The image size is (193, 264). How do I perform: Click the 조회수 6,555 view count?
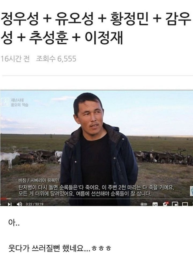pos(56,59)
